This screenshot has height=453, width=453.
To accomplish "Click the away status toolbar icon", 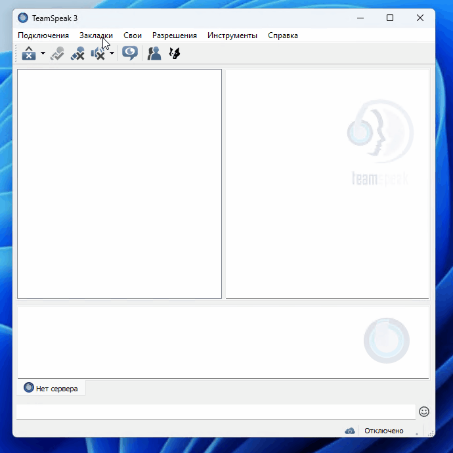I will coord(29,53).
